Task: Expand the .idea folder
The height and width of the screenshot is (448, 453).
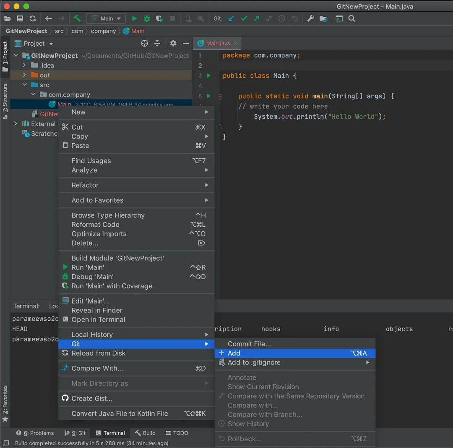Action: point(25,65)
